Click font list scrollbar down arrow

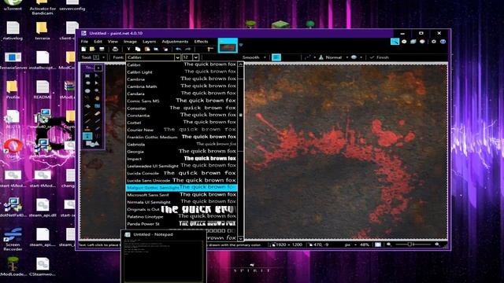click(x=240, y=238)
